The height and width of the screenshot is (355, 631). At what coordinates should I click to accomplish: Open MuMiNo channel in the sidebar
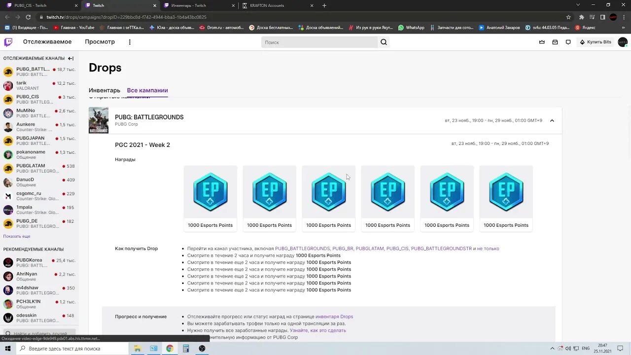(x=39, y=113)
